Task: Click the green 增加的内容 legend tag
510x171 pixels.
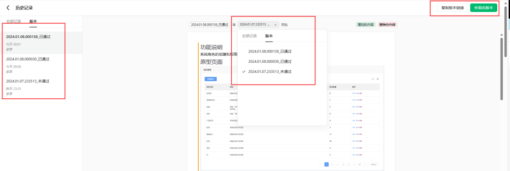Action: click(x=365, y=25)
